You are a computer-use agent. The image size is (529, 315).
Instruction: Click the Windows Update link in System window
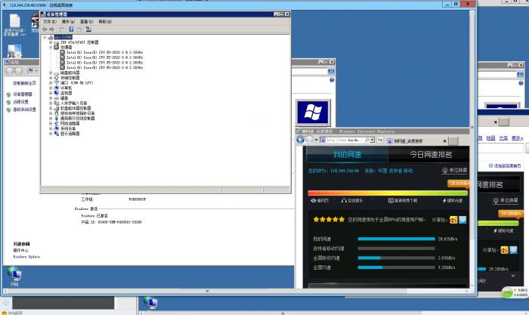point(26,257)
